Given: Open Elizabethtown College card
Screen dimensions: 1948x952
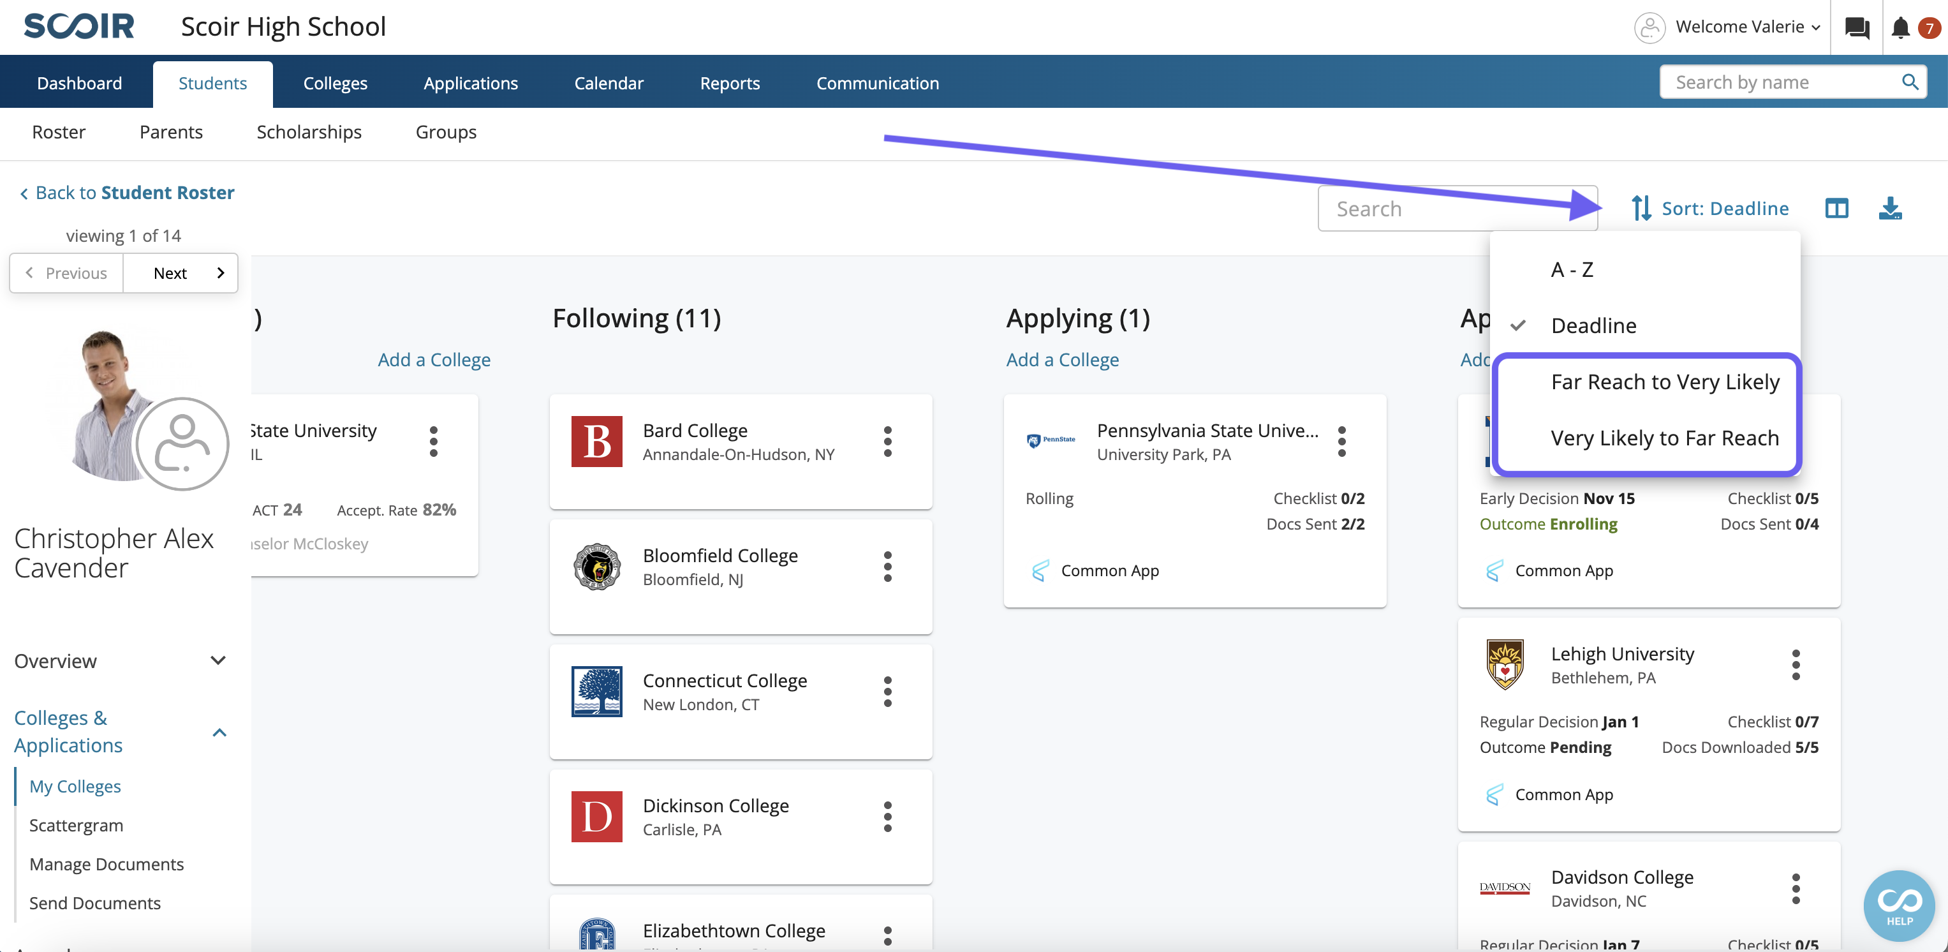Looking at the screenshot, I should [x=741, y=923].
